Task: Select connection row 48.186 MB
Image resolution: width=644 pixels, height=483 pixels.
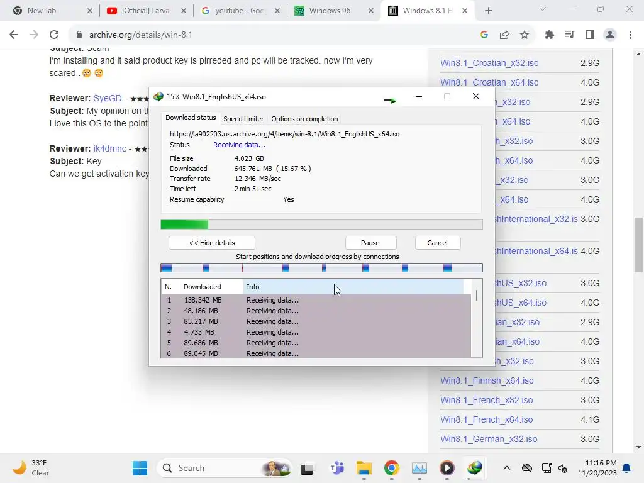Action: click(316, 311)
